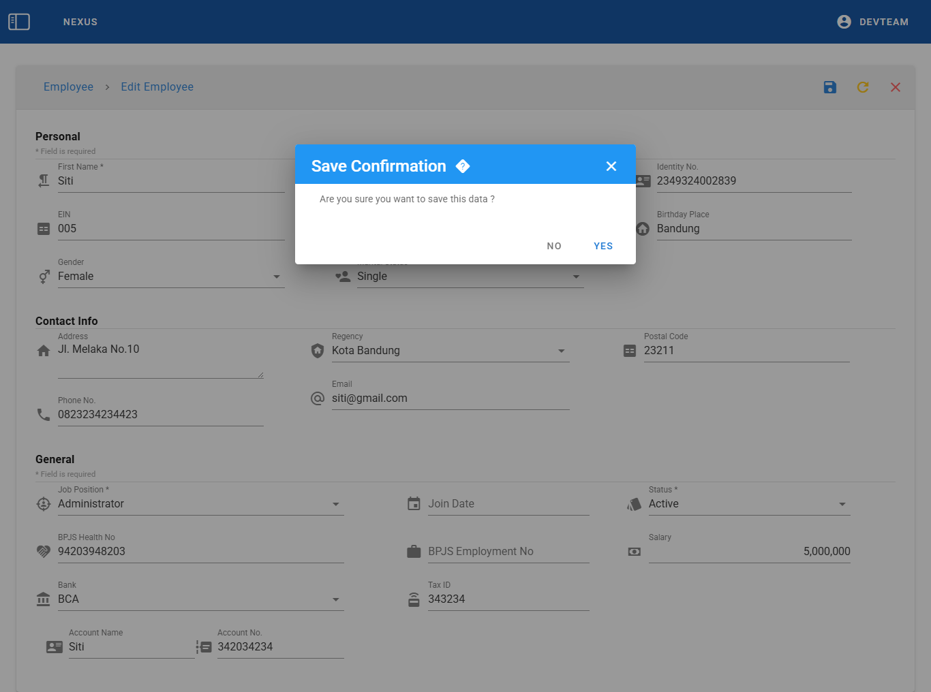Click the sidebar toggle icon beside NEXUS
This screenshot has height=692, width=931.
[19, 22]
